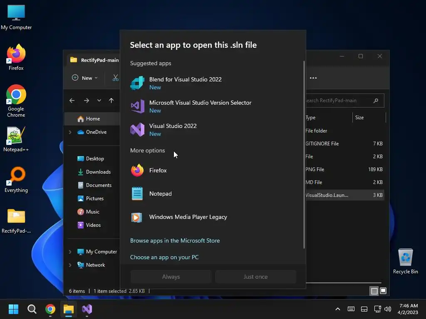The width and height of the screenshot is (426, 319).
Task: Open Everything desktop shortcut
Action: 16,180
